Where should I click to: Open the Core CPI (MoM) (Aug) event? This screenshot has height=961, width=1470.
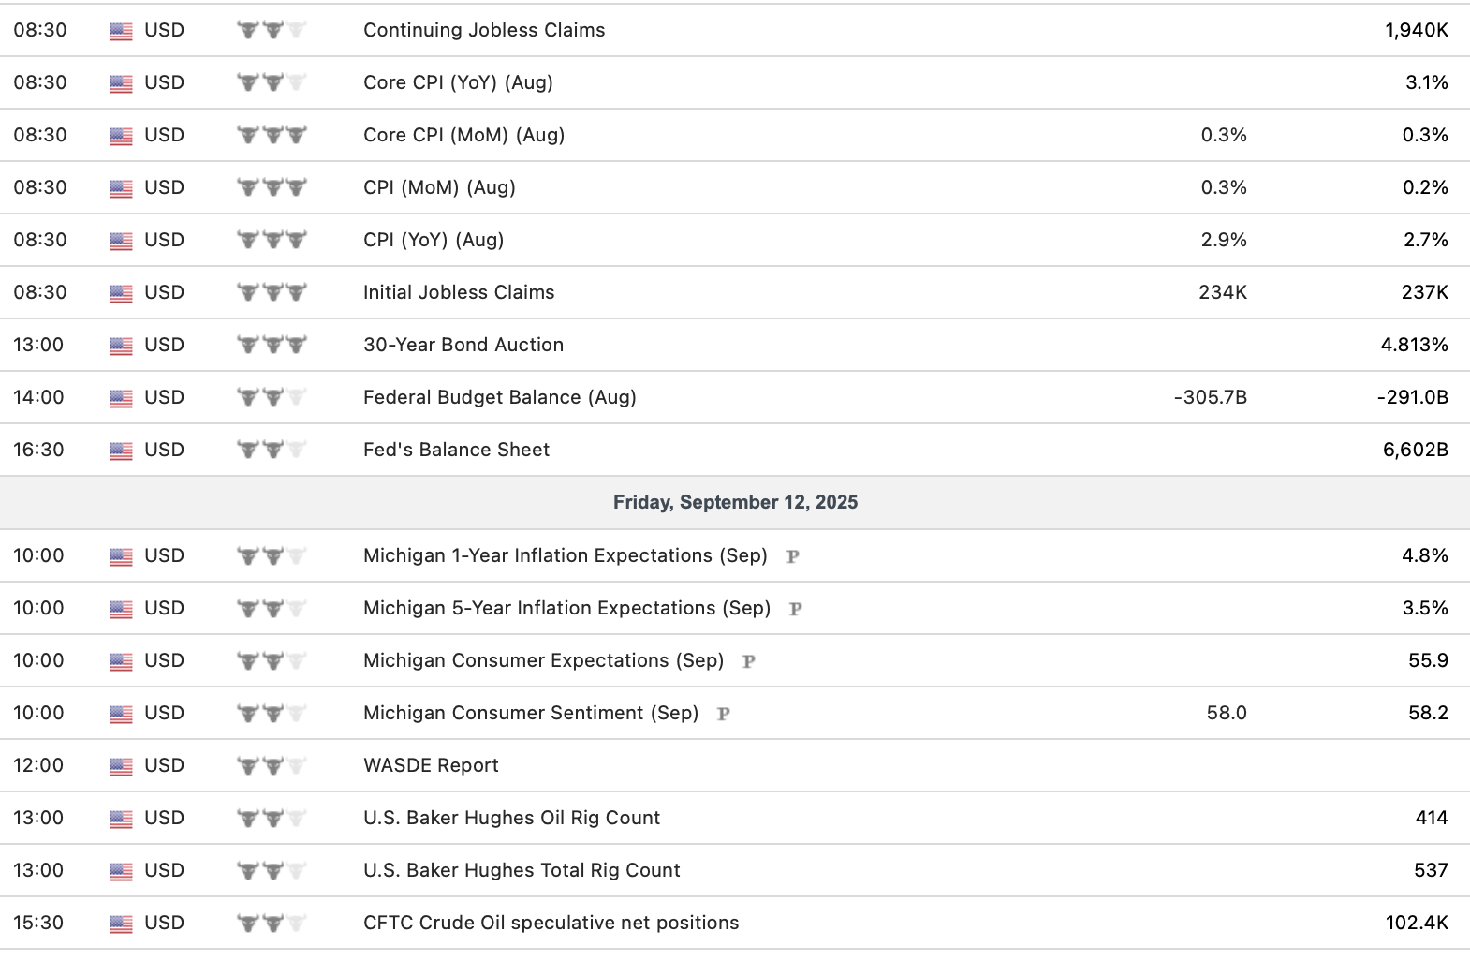coord(463,135)
